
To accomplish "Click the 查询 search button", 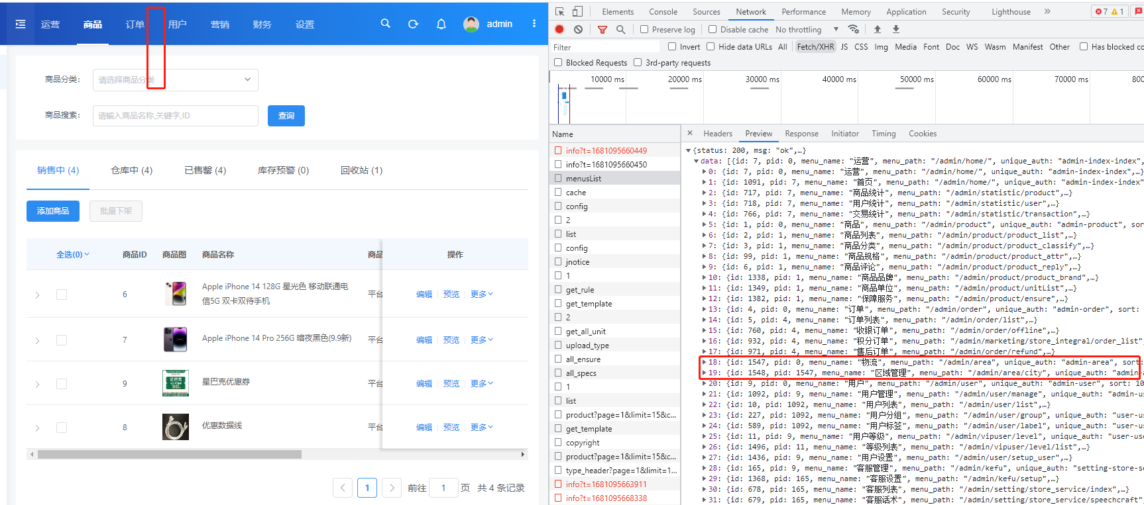I will tap(286, 116).
